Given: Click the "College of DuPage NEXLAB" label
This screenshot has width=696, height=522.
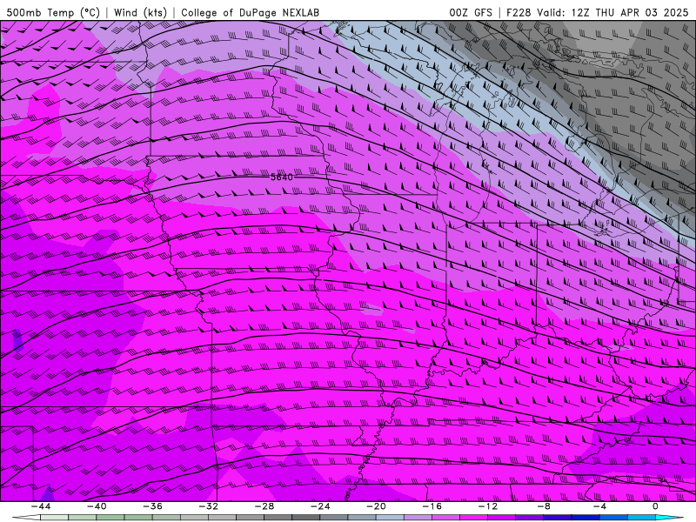Looking at the screenshot, I should pyautogui.click(x=250, y=12).
